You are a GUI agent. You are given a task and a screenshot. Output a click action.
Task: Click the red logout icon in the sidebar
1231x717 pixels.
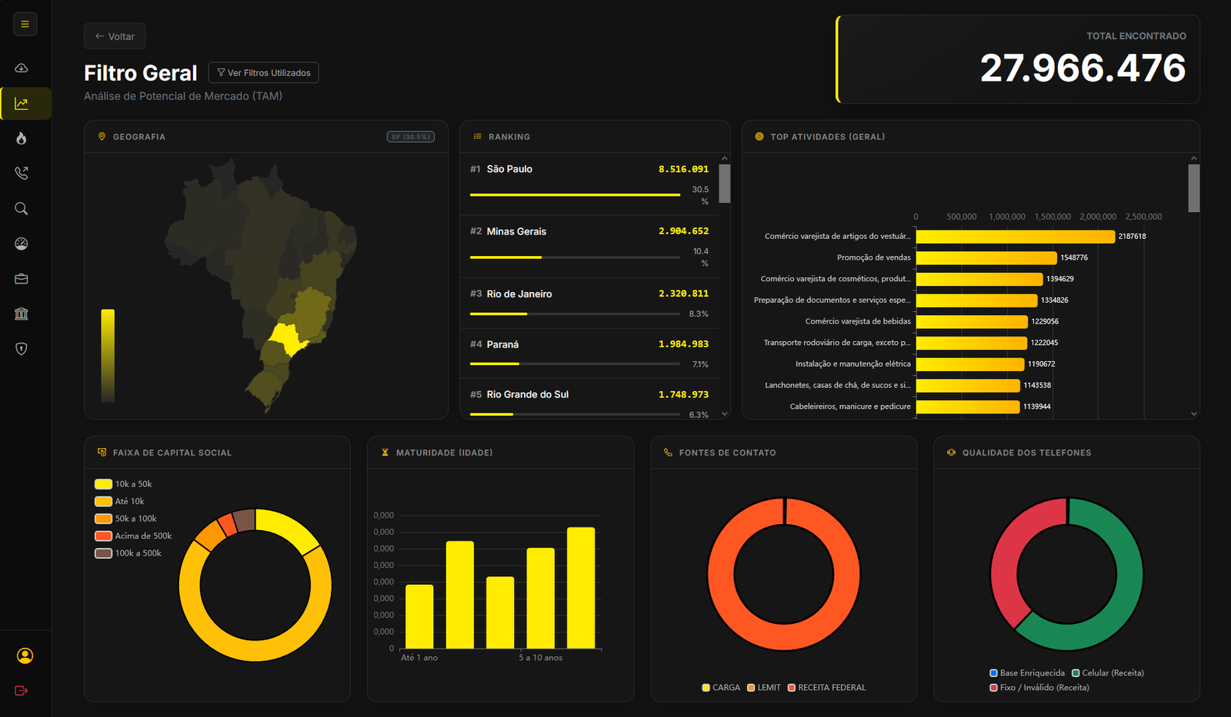point(21,691)
